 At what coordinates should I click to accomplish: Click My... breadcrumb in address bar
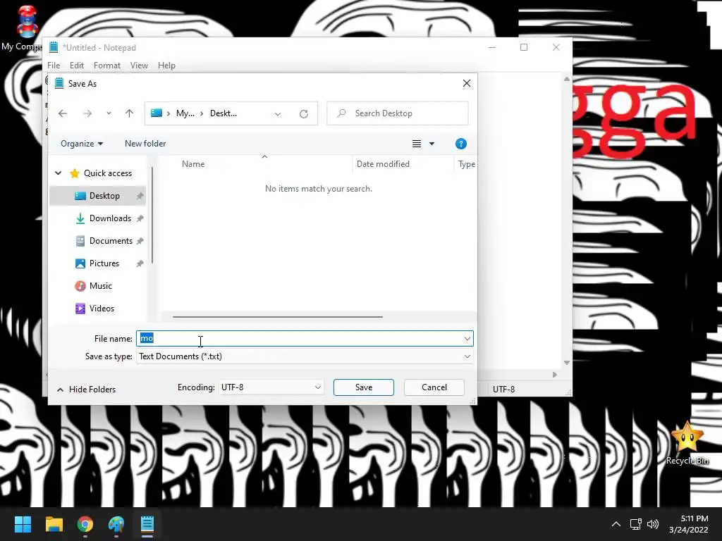pyautogui.click(x=185, y=113)
